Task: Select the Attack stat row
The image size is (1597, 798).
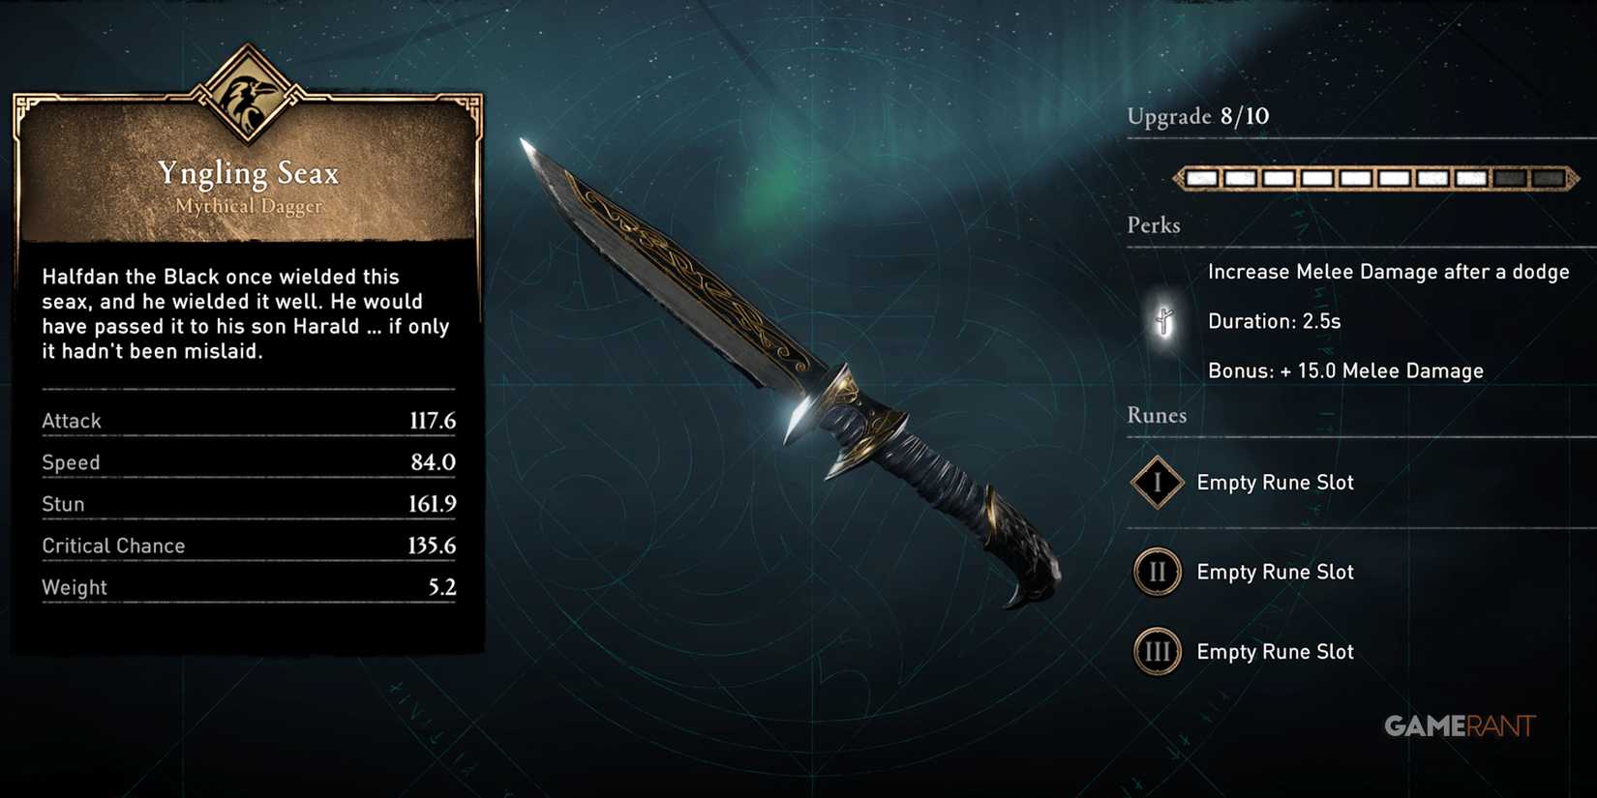Action: tap(249, 421)
